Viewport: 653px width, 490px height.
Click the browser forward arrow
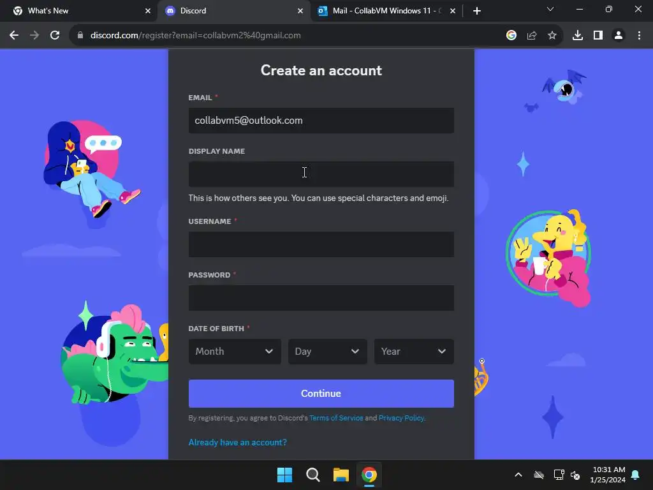34,36
